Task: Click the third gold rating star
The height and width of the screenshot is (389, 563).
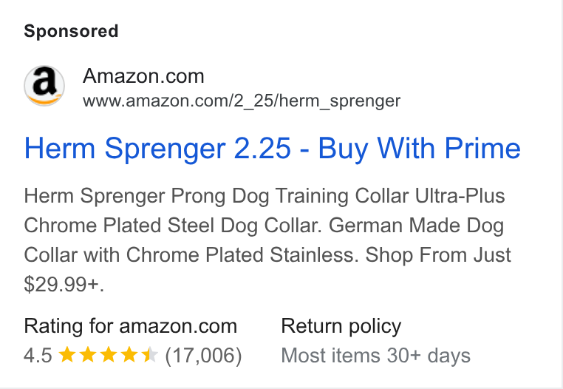Action: coord(109,354)
